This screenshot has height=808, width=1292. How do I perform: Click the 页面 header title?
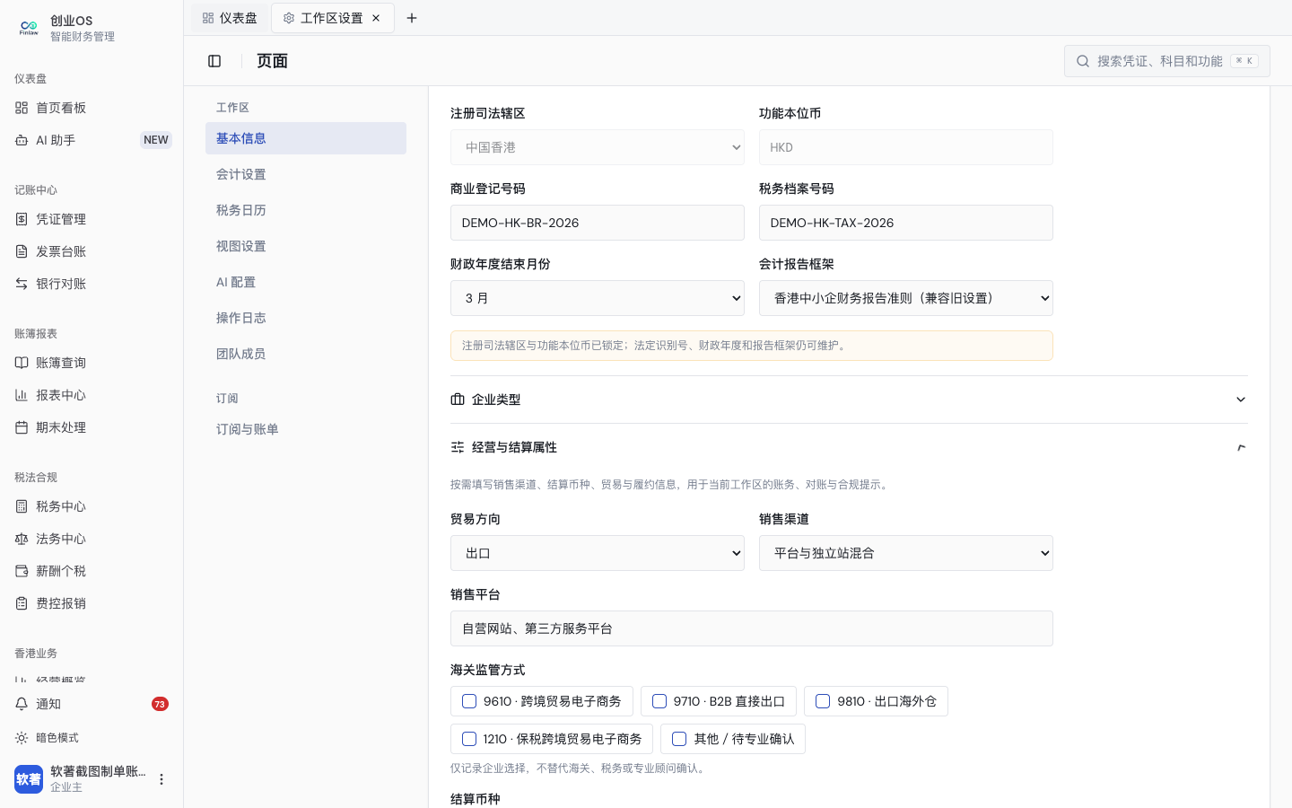coord(272,61)
